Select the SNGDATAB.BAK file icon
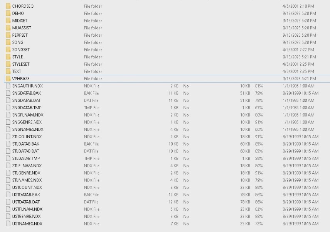This screenshot has width=330, height=232. [8, 93]
